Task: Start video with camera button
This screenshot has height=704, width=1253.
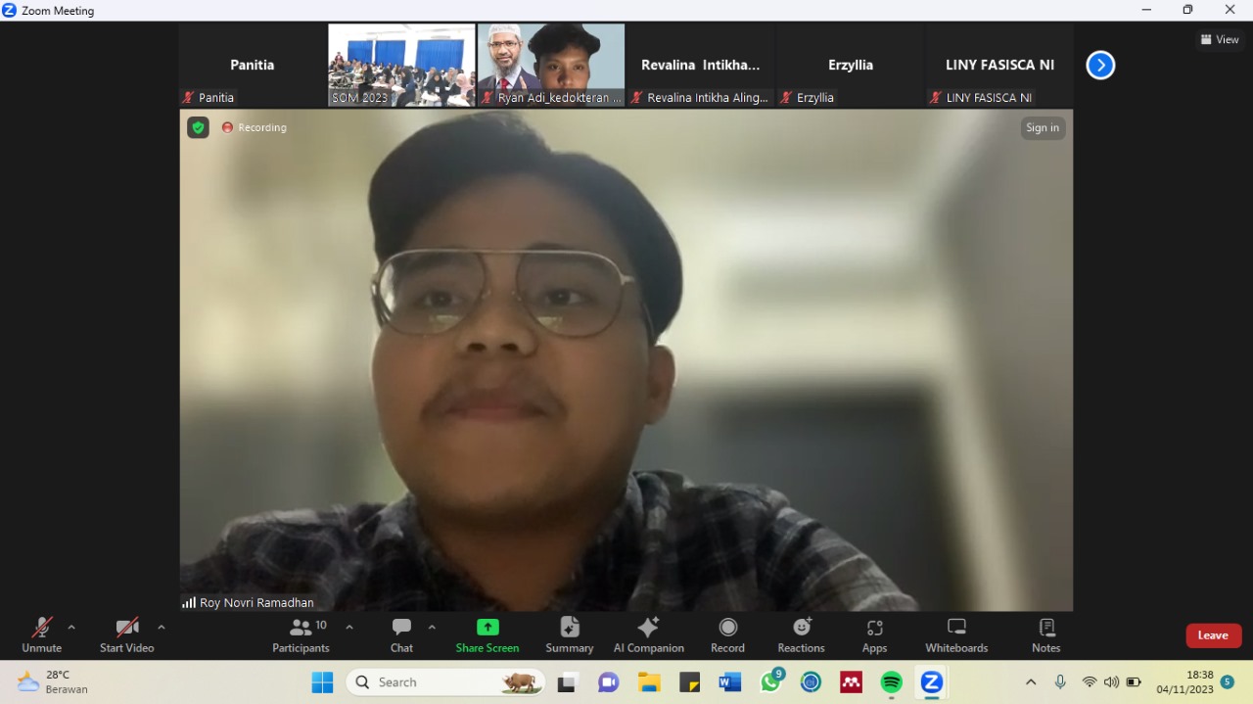Action: 126,634
